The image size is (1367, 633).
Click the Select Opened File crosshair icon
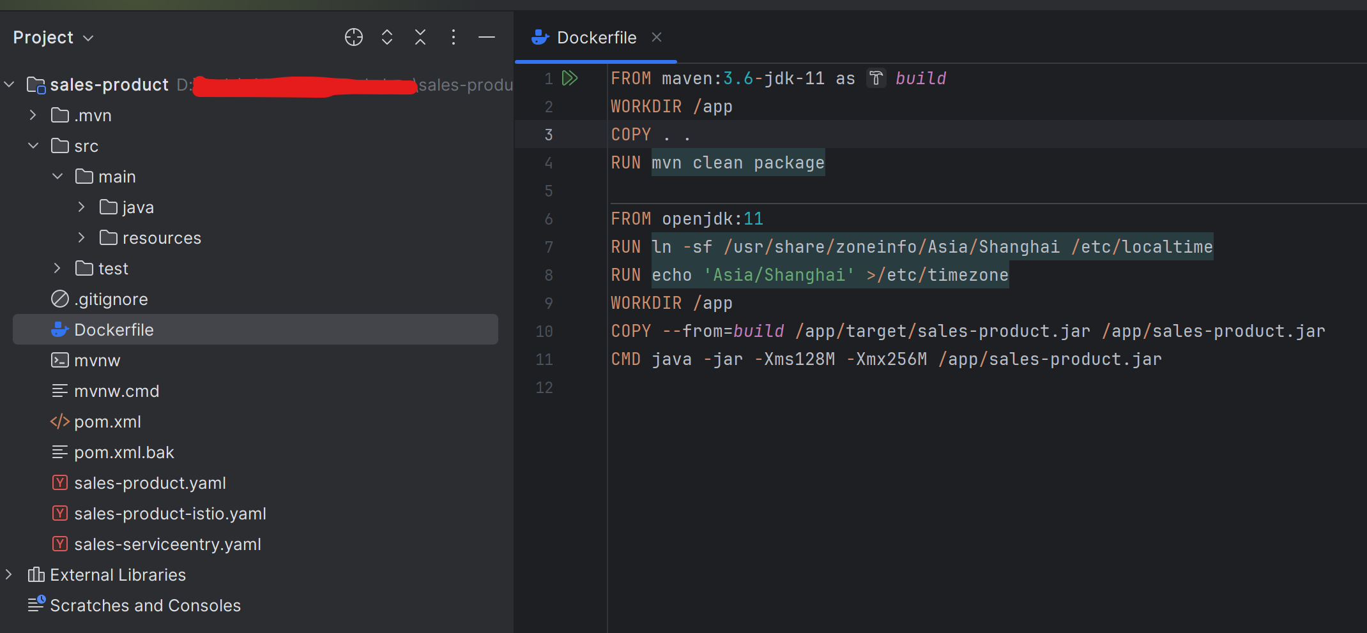(x=353, y=38)
